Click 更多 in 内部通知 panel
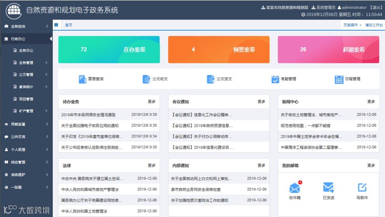The height and width of the screenshot is (217, 385). click(x=261, y=165)
